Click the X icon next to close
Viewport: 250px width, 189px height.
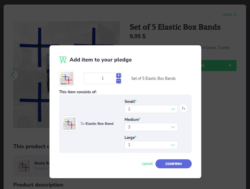[235, 14]
